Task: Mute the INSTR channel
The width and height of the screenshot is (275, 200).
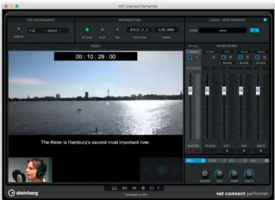Action: point(265,57)
